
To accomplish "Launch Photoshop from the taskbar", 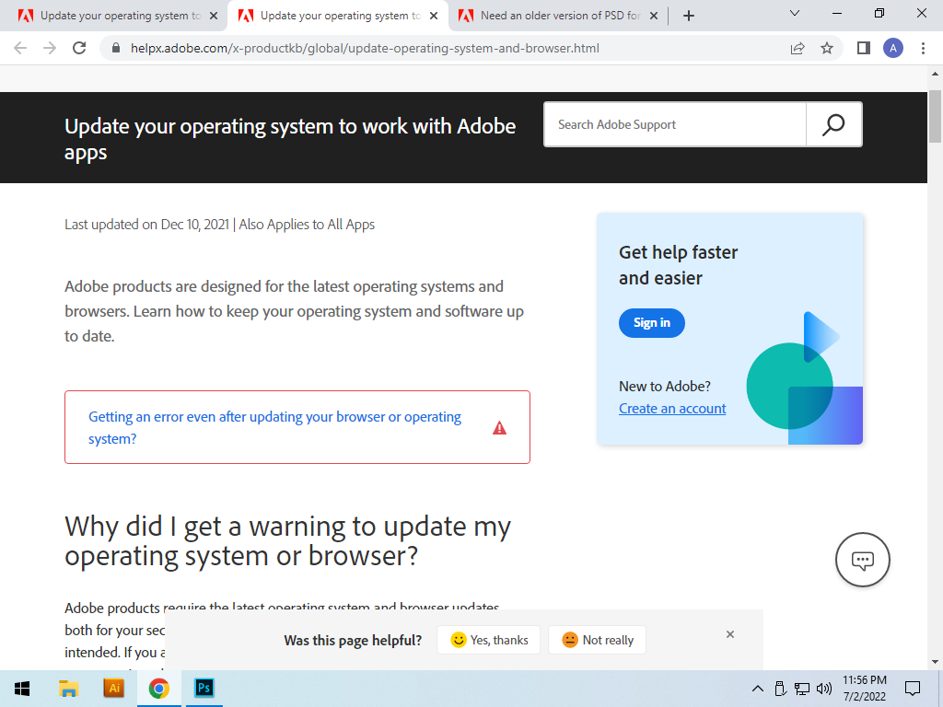I will 204,688.
